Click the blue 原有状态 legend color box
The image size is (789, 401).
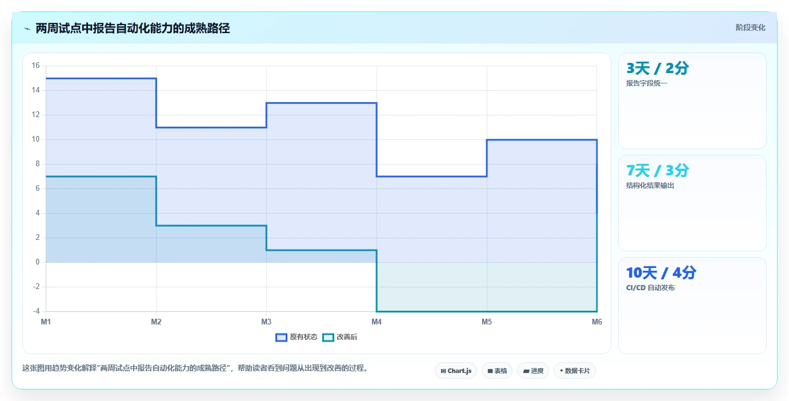click(x=281, y=337)
